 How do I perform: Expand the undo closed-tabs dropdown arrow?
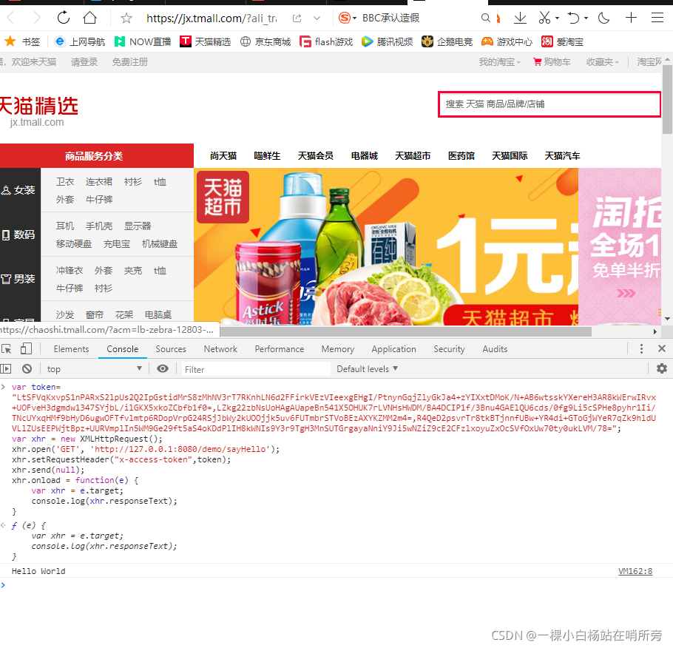[x=586, y=18]
